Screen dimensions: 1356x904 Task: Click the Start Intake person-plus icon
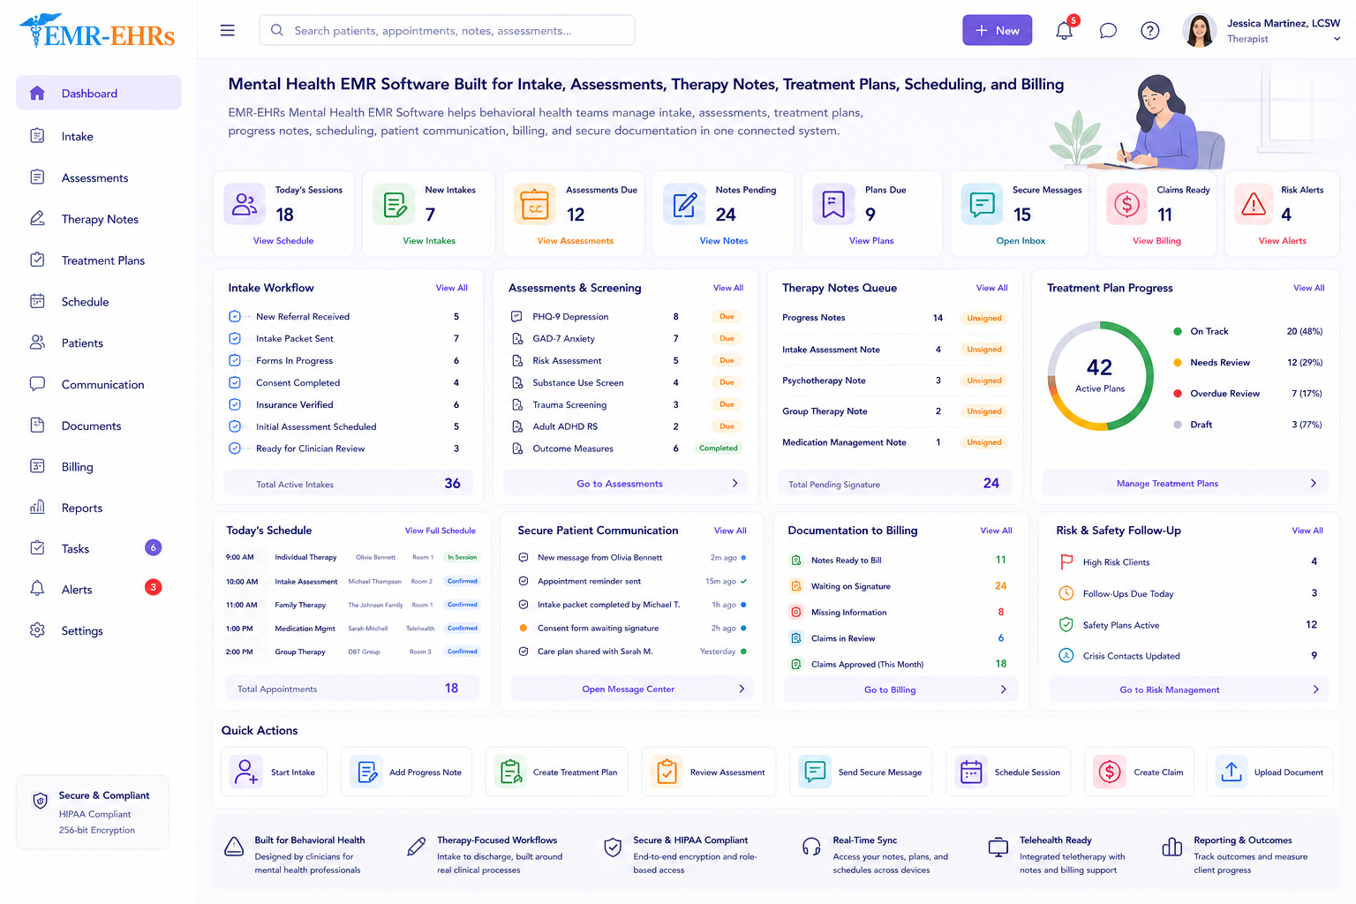coord(246,772)
